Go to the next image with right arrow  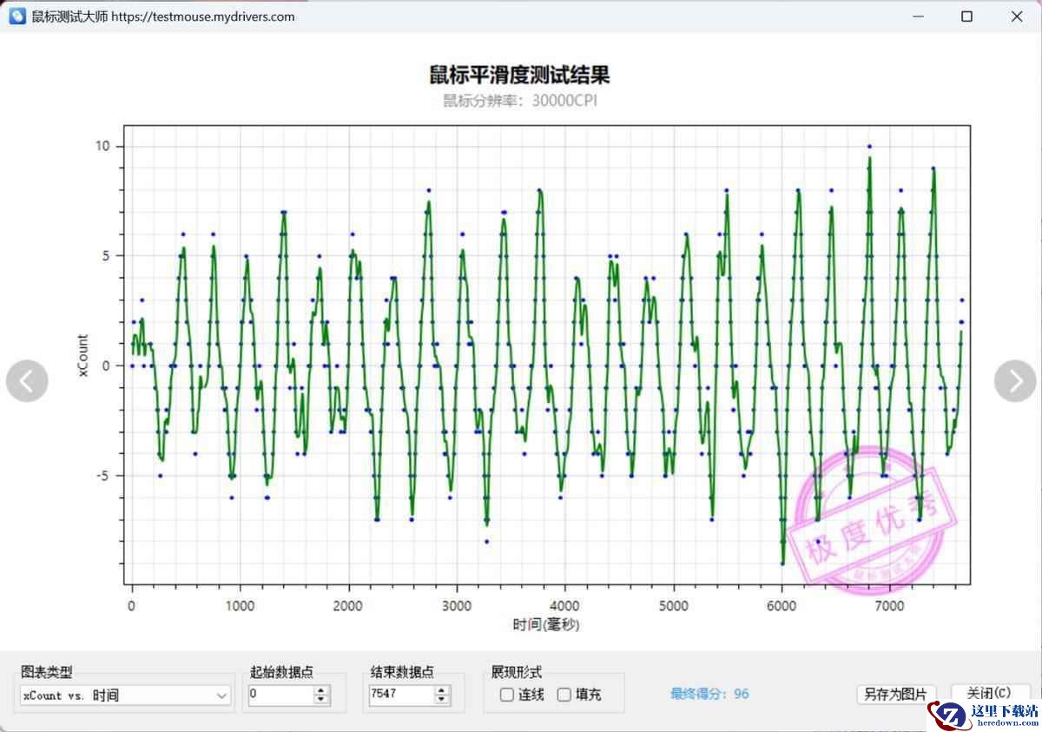point(1014,380)
